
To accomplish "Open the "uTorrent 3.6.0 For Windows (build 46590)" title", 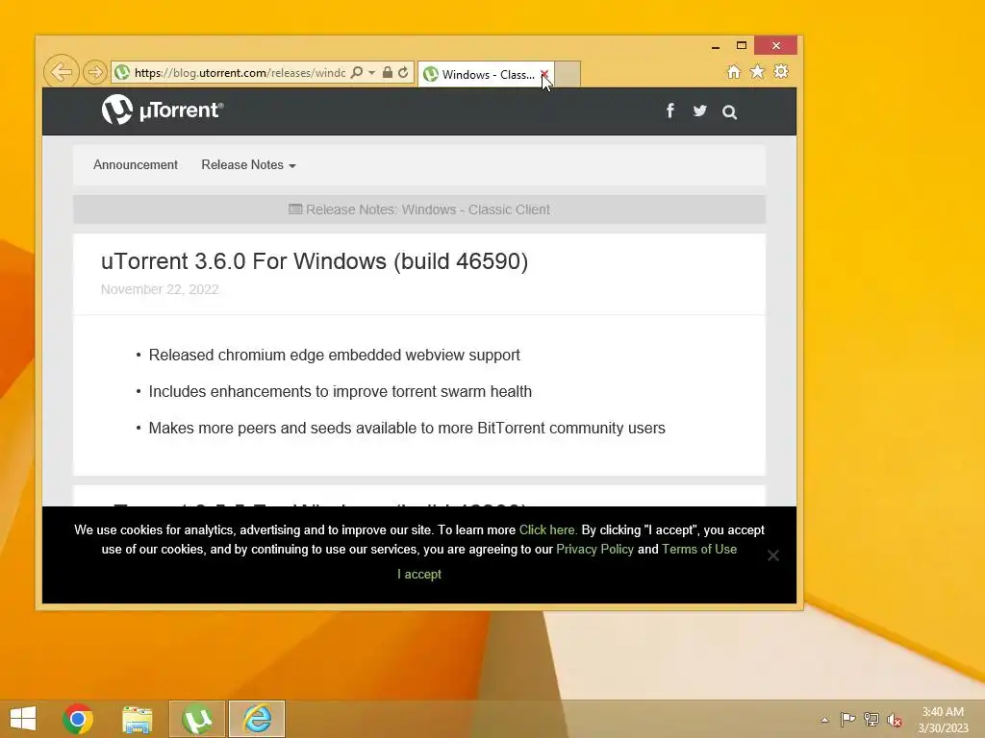I will (x=315, y=261).
